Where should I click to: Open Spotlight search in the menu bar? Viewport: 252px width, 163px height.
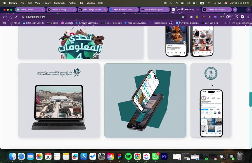214,3
